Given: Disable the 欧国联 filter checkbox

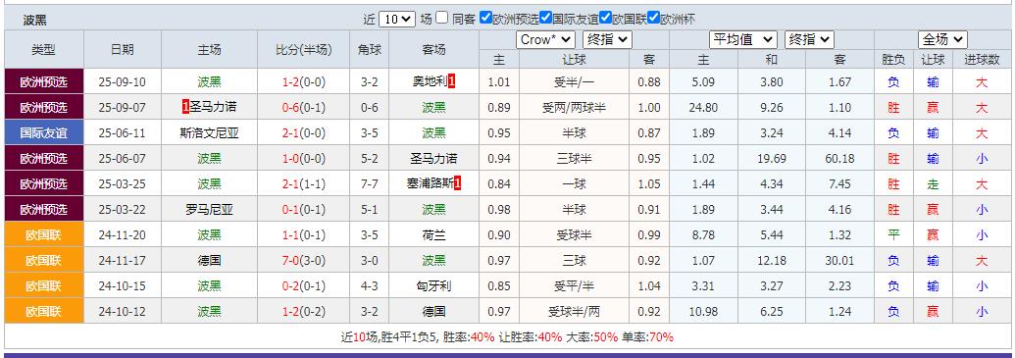Looking at the screenshot, I should (x=605, y=18).
